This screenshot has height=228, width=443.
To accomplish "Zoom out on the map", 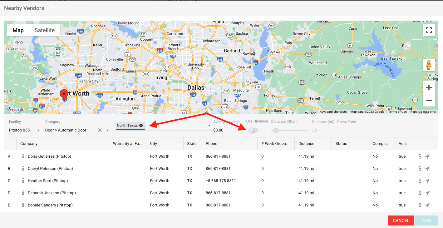I will [x=429, y=100].
